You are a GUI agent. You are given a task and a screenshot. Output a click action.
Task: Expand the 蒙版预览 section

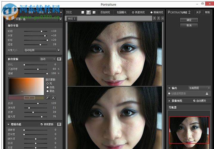click(169, 101)
